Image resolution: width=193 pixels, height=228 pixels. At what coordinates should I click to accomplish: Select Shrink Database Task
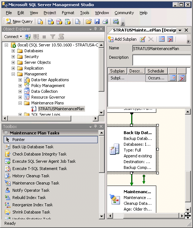(51, 212)
